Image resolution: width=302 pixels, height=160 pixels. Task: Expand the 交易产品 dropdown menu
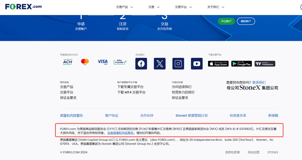click(x=127, y=7)
